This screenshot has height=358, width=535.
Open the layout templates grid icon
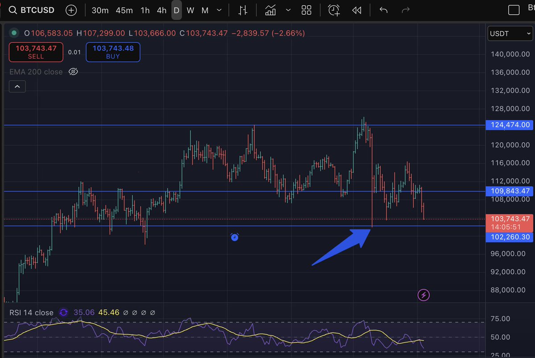[306, 10]
